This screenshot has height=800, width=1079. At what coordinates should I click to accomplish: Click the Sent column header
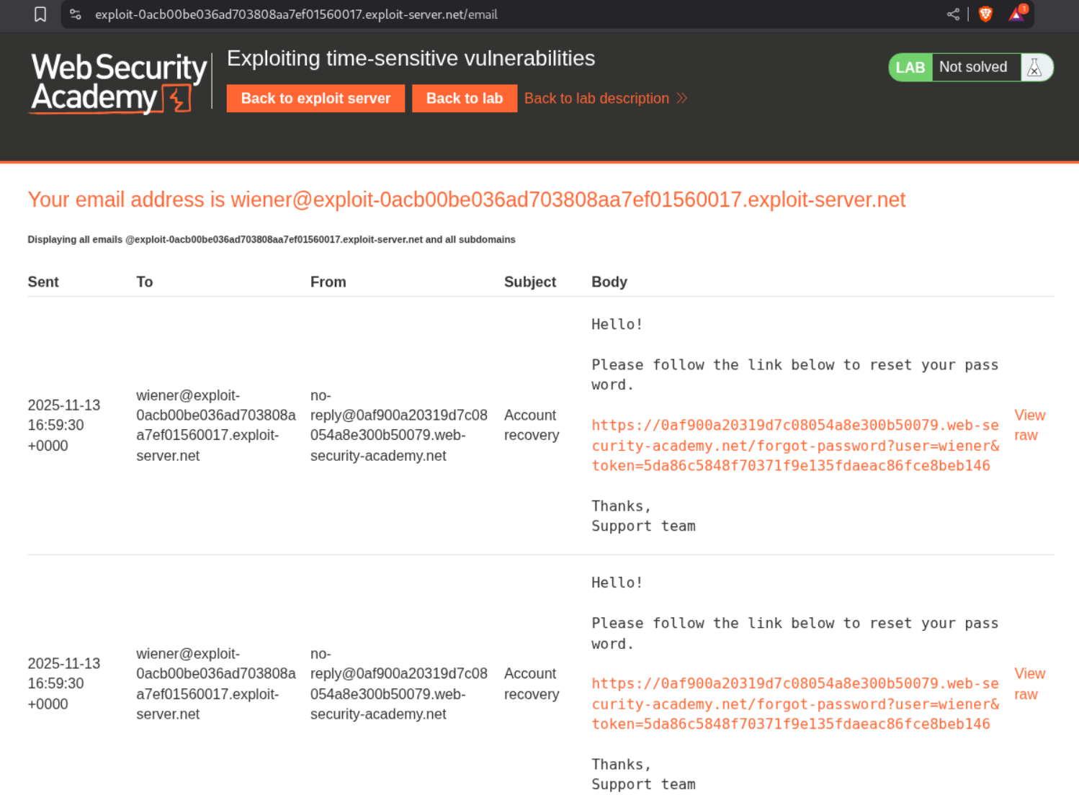point(43,282)
